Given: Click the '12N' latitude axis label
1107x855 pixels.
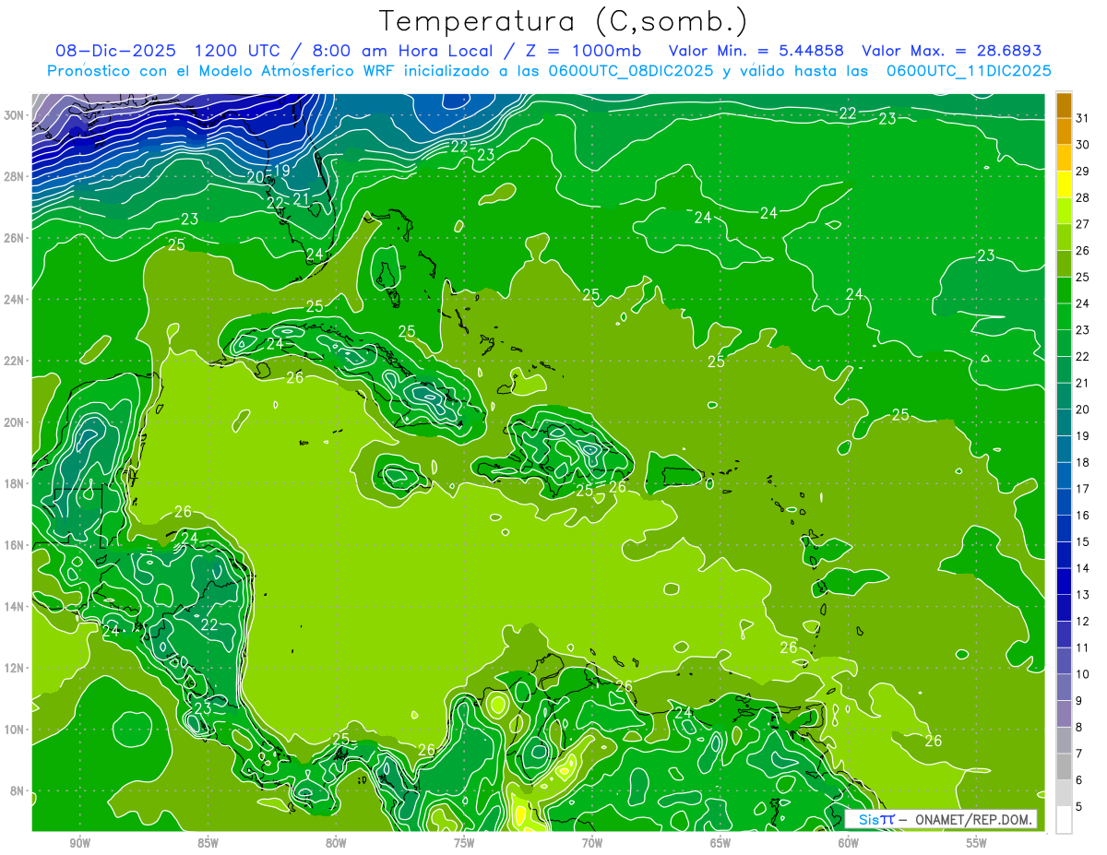Looking at the screenshot, I should 16,668.
